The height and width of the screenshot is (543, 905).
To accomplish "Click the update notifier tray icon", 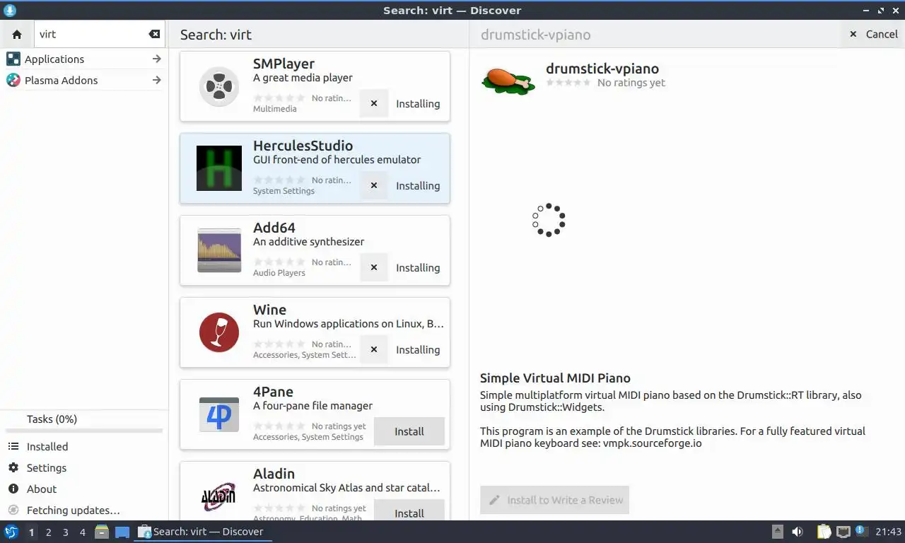I will click(861, 531).
